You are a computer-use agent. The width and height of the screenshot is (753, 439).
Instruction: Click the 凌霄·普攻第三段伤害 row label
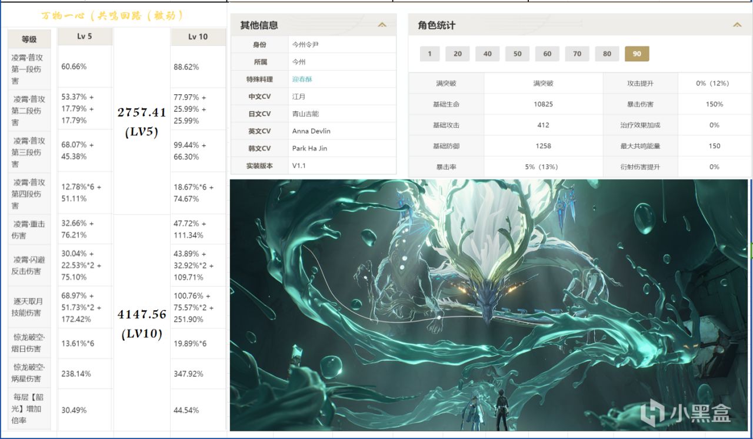(28, 152)
